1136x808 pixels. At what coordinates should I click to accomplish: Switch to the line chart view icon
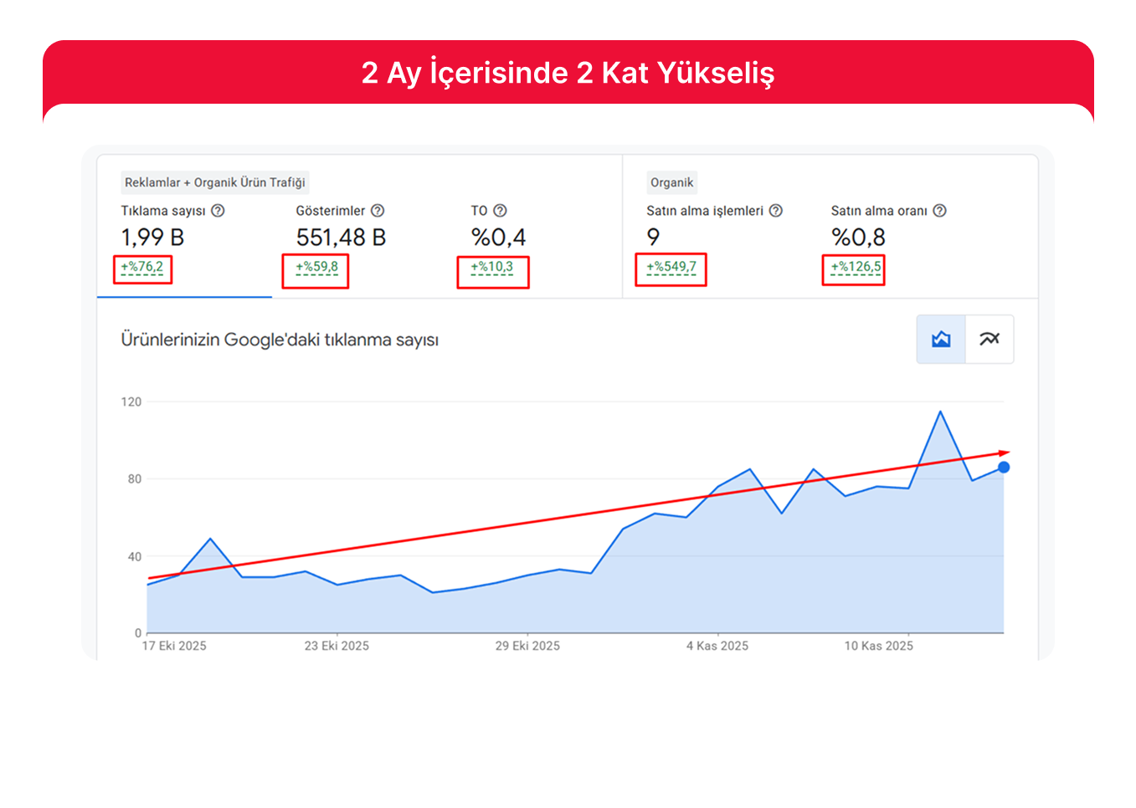990,339
